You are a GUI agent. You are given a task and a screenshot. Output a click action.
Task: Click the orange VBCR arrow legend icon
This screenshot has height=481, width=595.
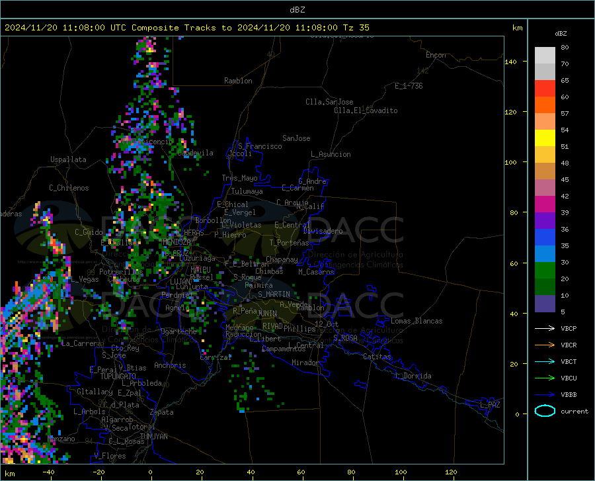[545, 345]
